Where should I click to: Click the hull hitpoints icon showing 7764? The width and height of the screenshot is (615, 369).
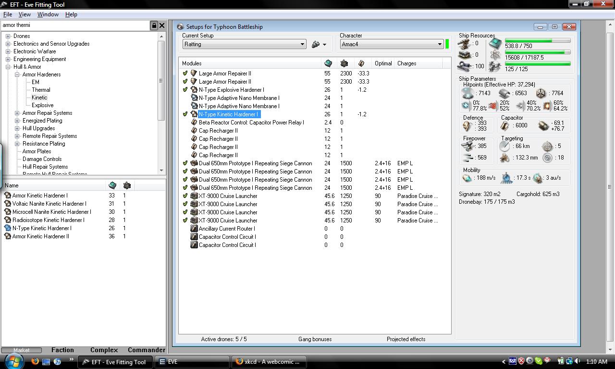(541, 93)
